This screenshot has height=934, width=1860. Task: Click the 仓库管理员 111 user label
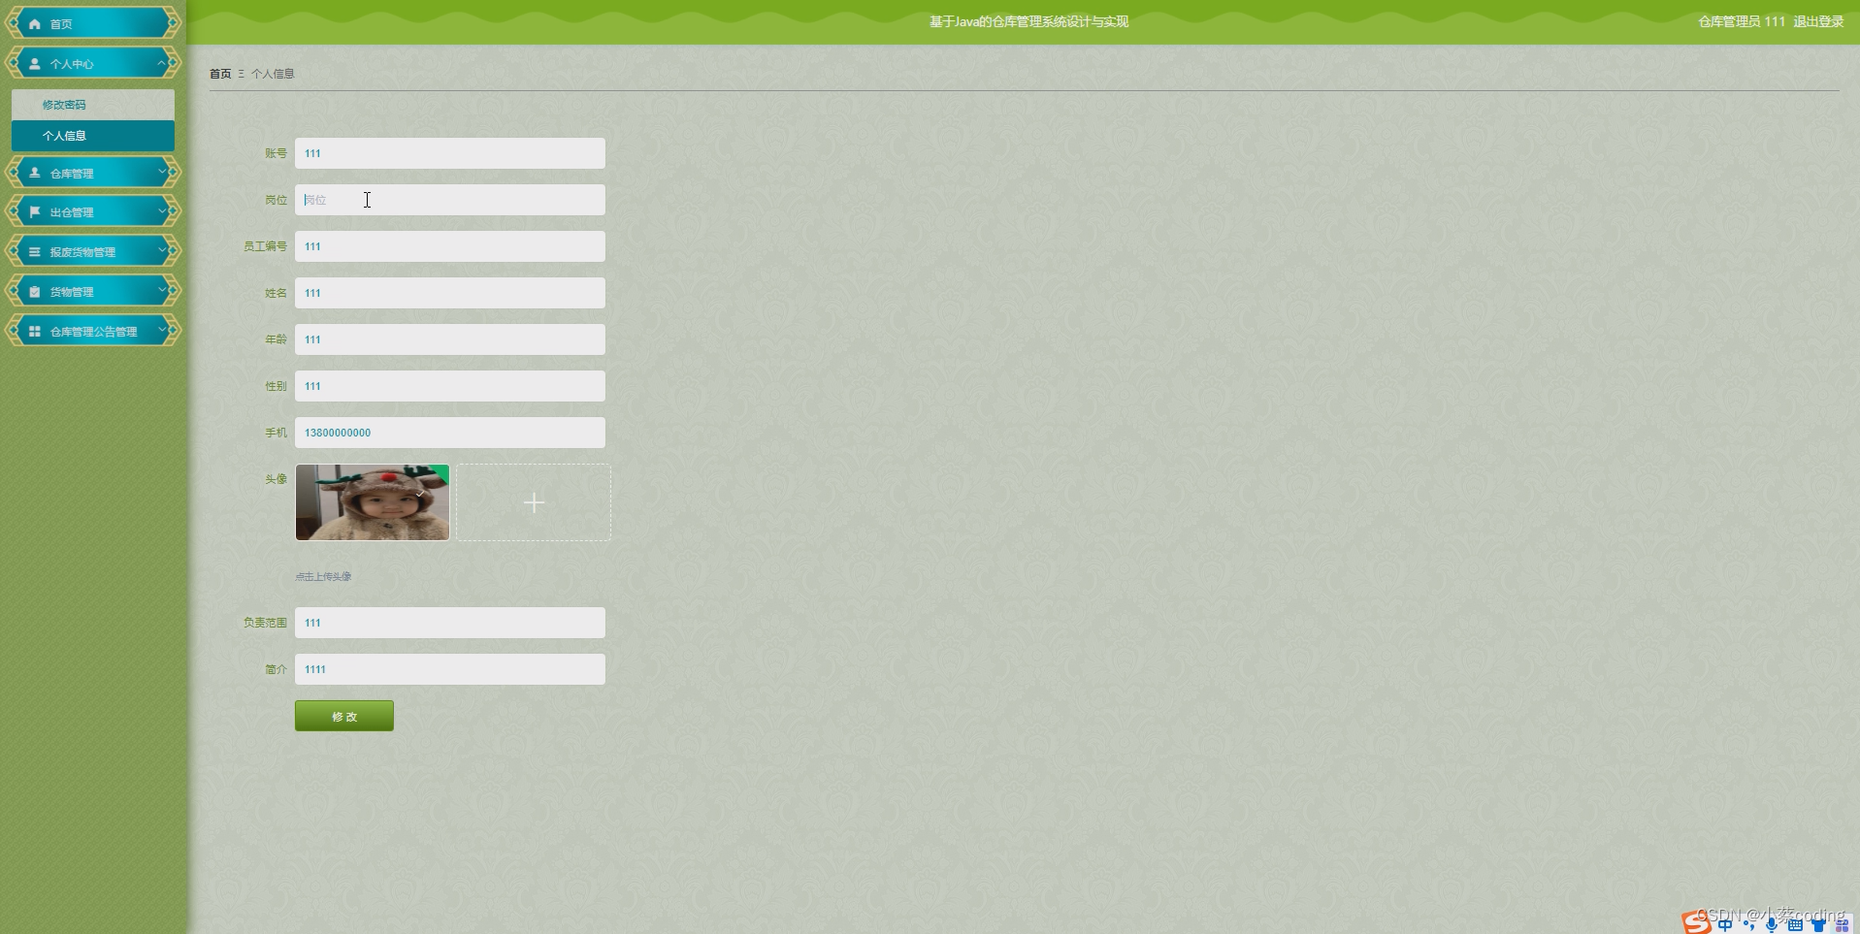tap(1742, 21)
